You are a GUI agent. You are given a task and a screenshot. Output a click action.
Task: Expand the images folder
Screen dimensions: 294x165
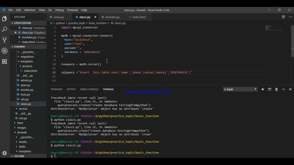[22, 127]
